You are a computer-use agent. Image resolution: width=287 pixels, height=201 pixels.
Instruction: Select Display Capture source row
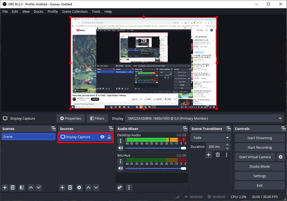pos(85,137)
